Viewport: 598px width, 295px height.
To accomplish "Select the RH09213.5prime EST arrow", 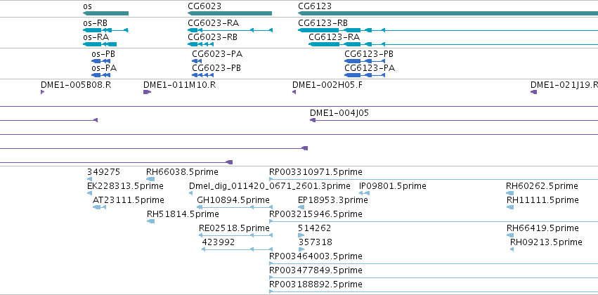I will click(512, 249).
